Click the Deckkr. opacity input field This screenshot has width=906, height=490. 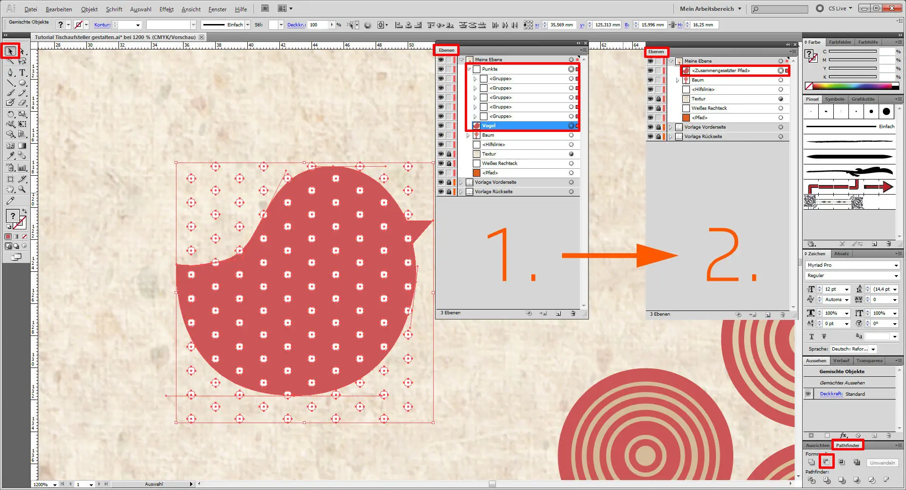point(319,25)
